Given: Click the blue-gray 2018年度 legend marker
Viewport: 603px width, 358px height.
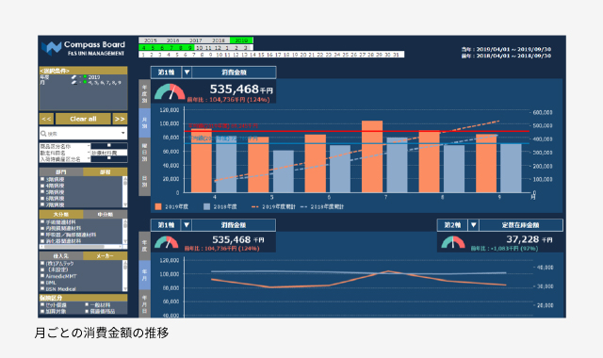Looking at the screenshot, I should point(207,207).
